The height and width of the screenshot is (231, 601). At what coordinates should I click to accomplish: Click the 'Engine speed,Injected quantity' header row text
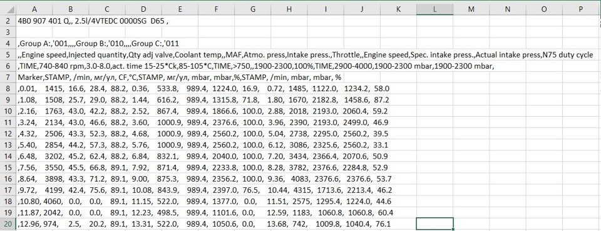pos(306,55)
